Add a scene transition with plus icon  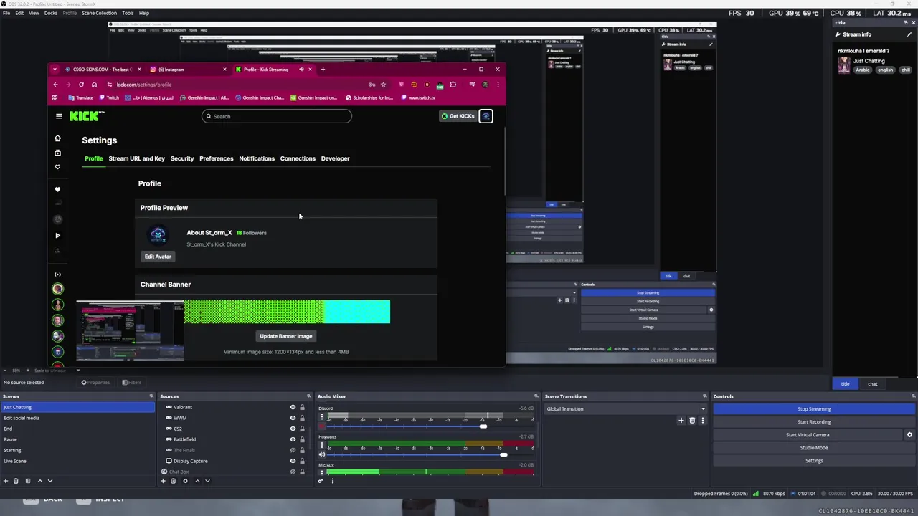coord(681,421)
